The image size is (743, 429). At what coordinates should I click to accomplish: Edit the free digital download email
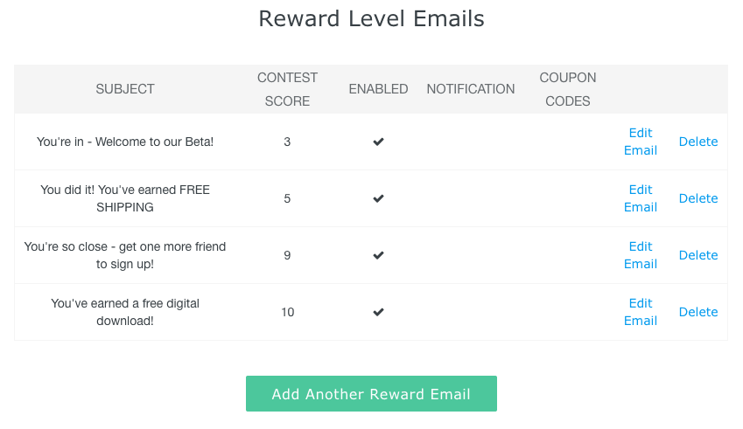click(x=641, y=312)
